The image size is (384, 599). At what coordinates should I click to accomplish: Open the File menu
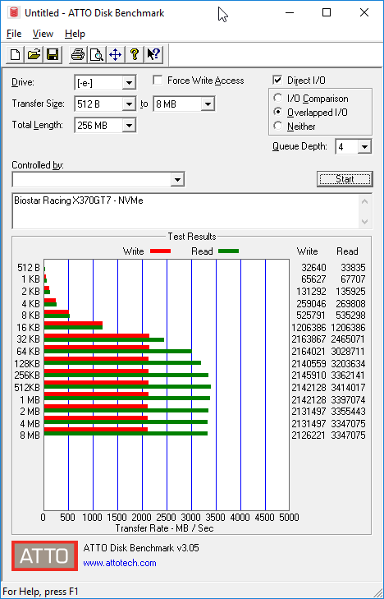tap(14, 34)
